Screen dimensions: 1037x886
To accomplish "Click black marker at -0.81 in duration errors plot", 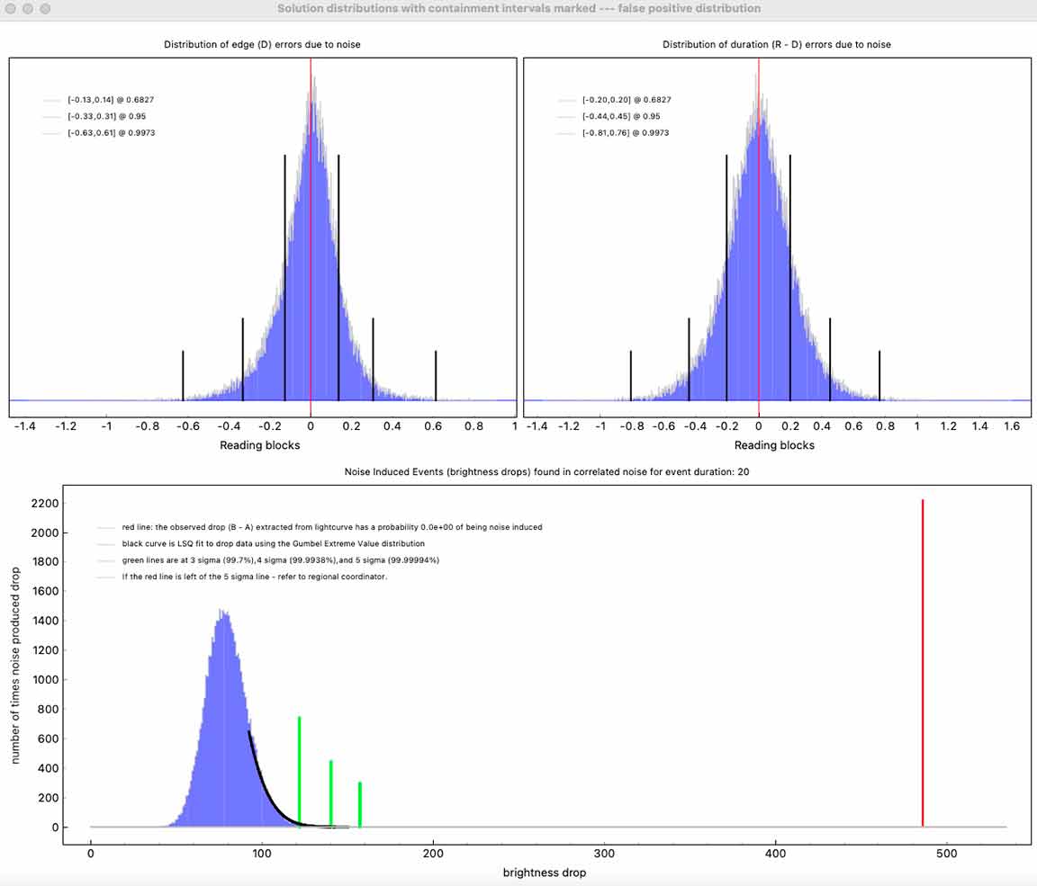I will click(631, 375).
